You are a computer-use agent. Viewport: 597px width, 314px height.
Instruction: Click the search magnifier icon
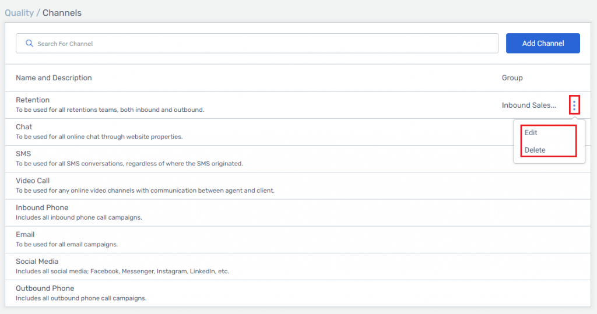coord(29,43)
